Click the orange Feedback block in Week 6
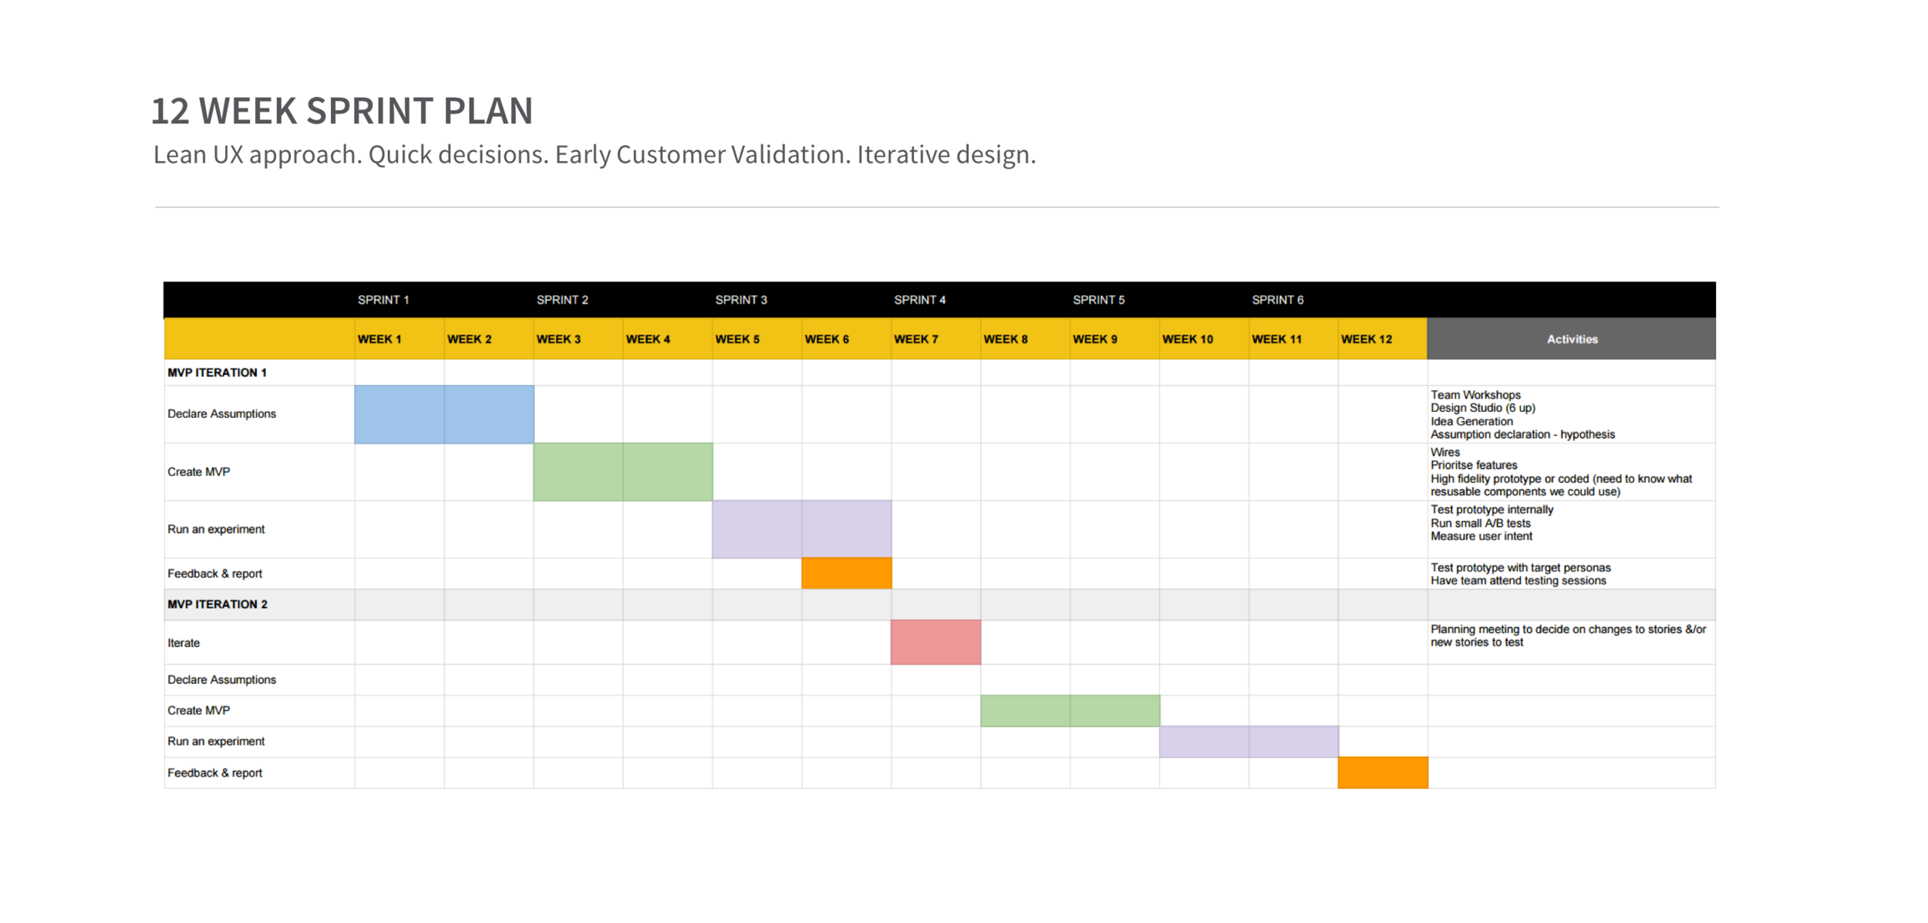 pos(847,574)
